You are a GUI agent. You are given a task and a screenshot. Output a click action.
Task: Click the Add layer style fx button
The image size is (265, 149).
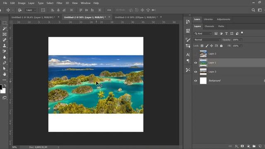[236, 146]
